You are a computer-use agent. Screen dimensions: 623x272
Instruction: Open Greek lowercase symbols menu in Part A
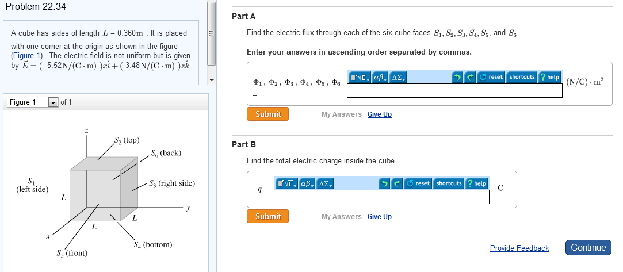[381, 77]
